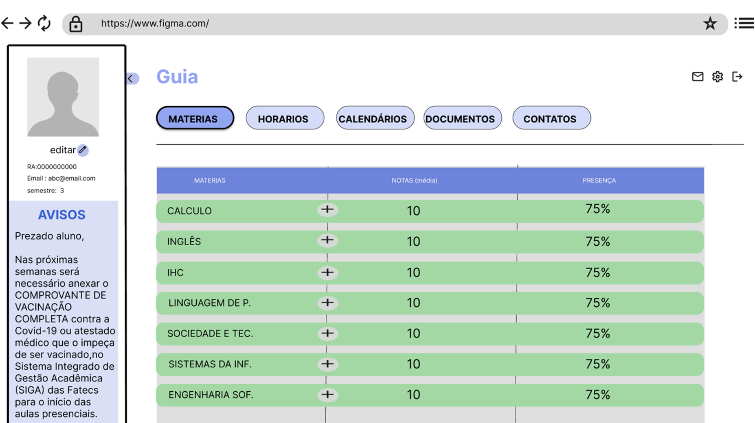Viewport: 755px width, 423px height.
Task: Click the grade 10 in CALCULO row
Action: [413, 211]
